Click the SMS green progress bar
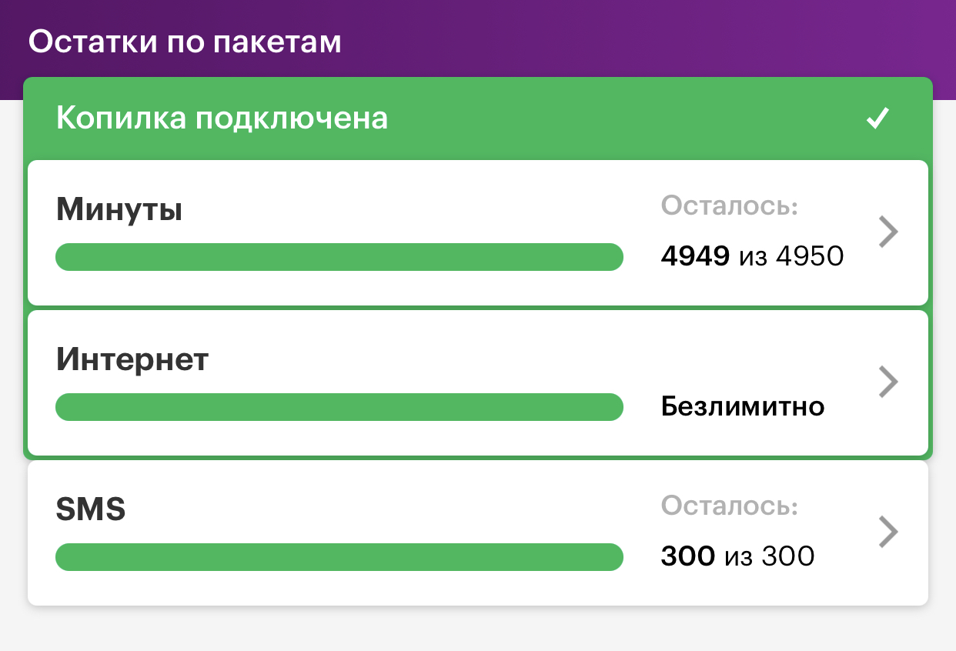The image size is (956, 651). point(339,557)
